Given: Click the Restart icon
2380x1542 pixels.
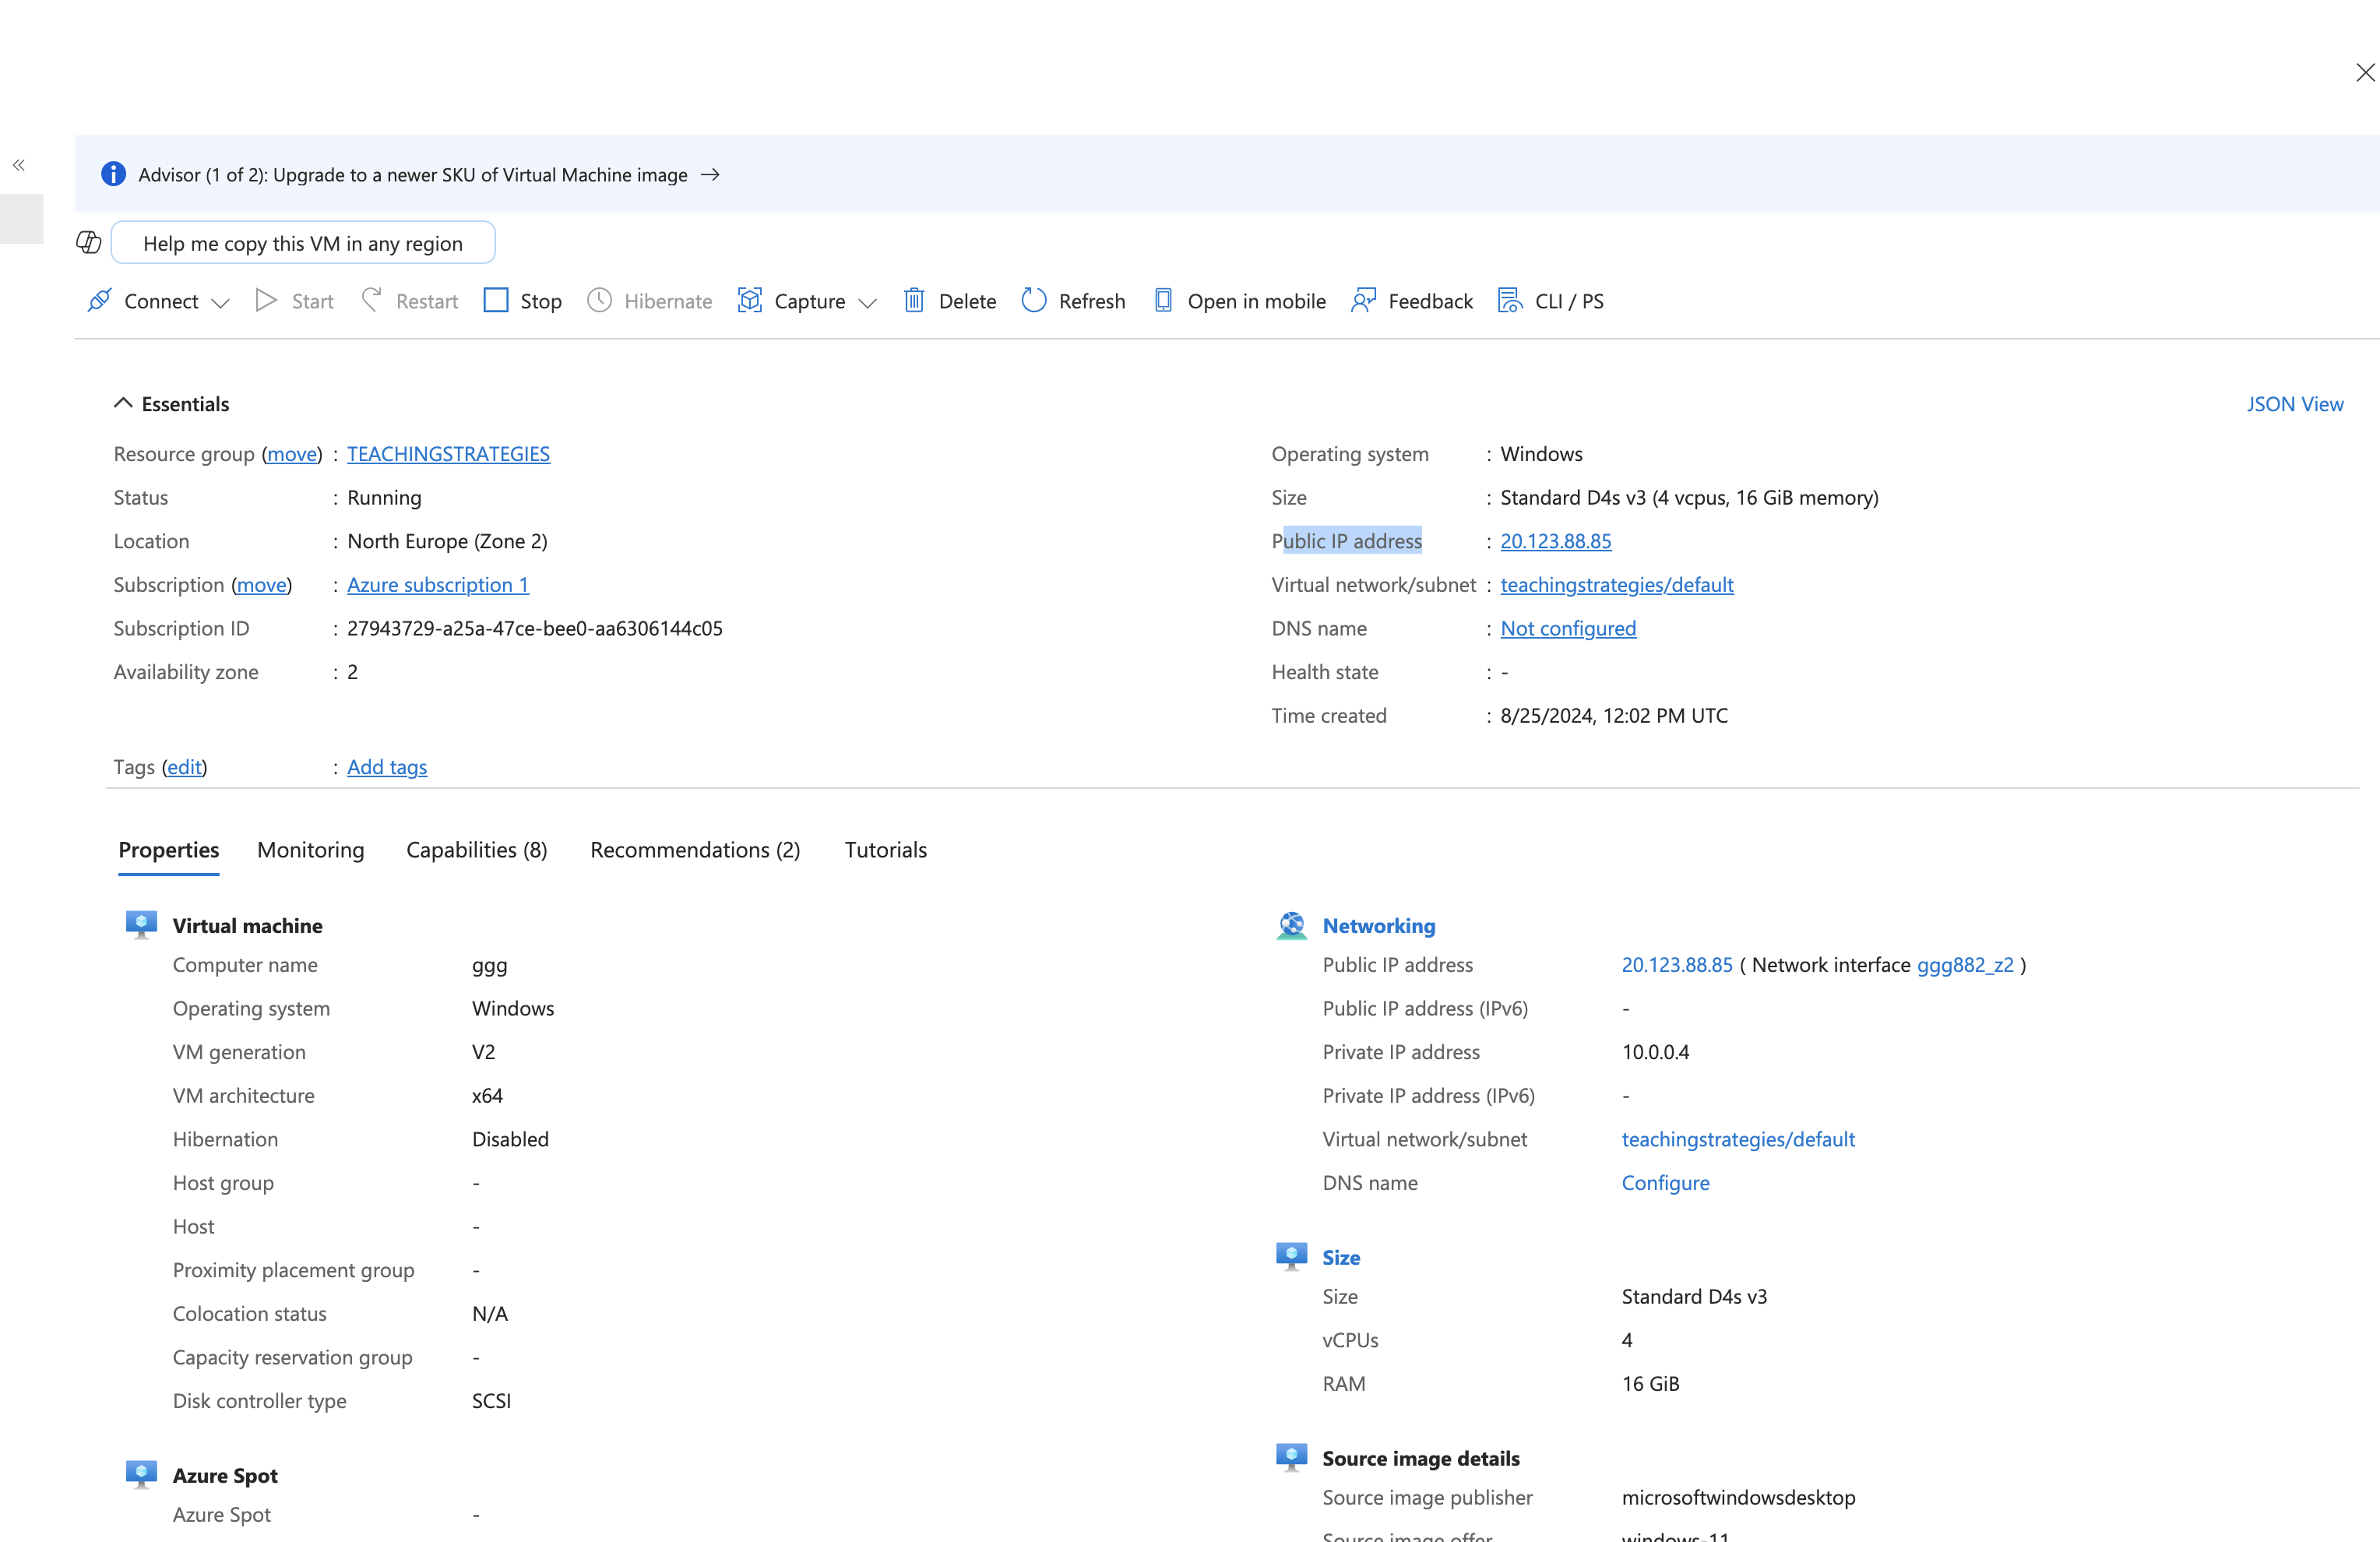Looking at the screenshot, I should [371, 300].
